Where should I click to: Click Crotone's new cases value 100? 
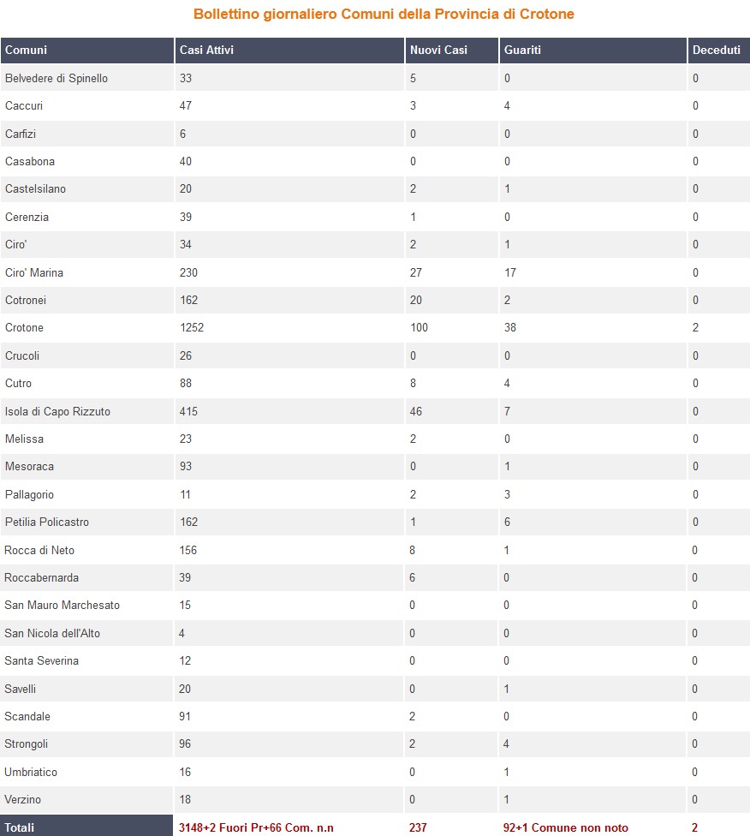click(419, 328)
